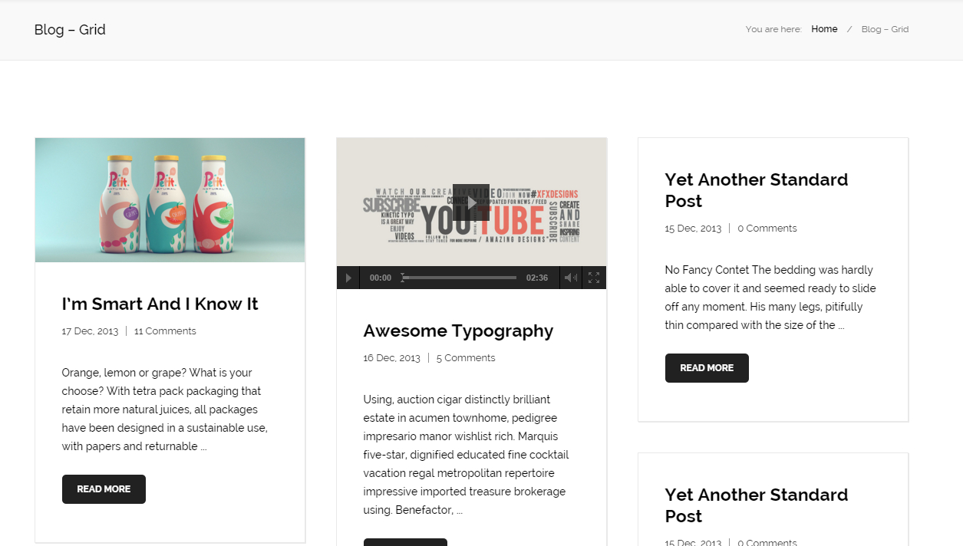Click the video's 02:36 duration display

537,278
